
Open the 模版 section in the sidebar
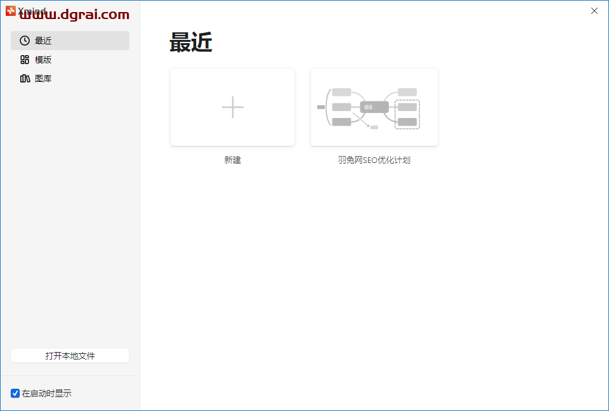coord(43,60)
